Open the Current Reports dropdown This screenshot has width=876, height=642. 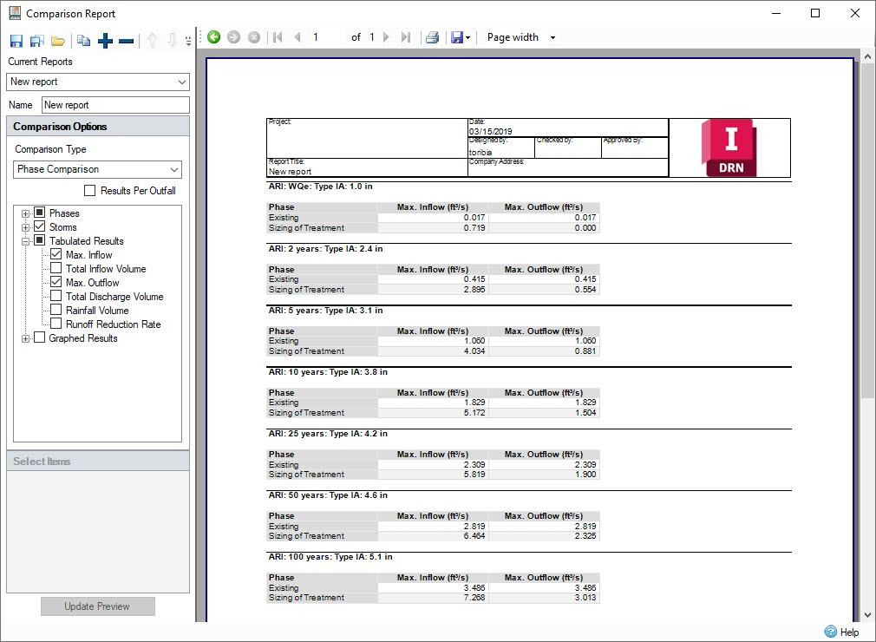[181, 82]
